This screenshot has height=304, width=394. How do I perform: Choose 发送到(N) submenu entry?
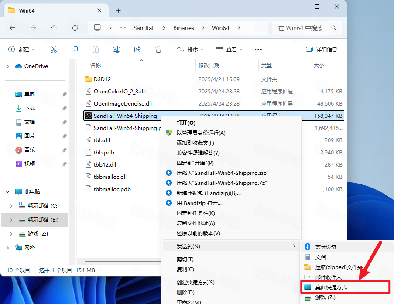[231, 246]
